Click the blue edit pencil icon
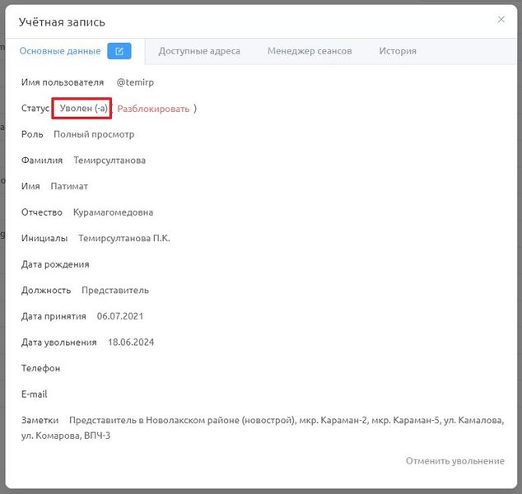 click(x=119, y=51)
